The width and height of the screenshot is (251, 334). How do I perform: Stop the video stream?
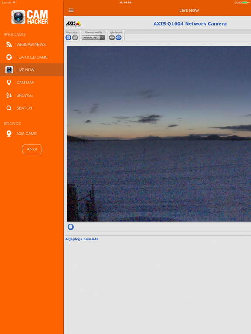tap(71, 227)
